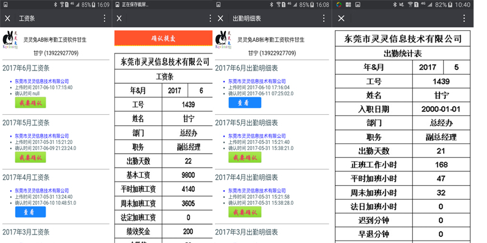The height and width of the screenshot is (243, 487).
Task: Select 出勤统计表 title cell
Action: tap(403, 53)
